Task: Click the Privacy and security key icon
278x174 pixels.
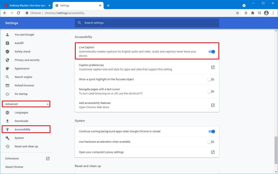Action: click(7, 60)
